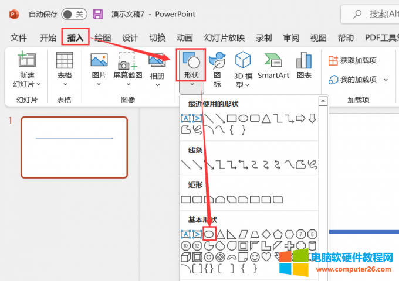399x281 pixels.
Task: Select Rounded Rectangle in 矩形 section
Action: (198, 199)
